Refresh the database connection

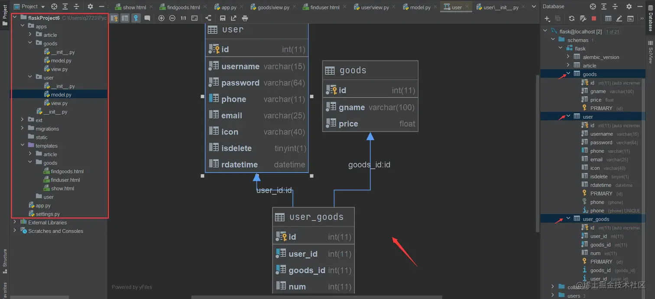(571, 19)
